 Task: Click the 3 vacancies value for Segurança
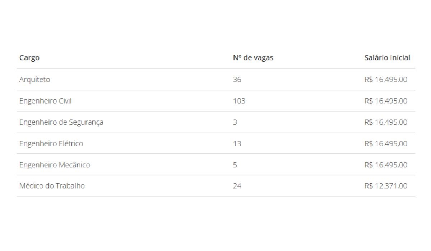(x=235, y=122)
